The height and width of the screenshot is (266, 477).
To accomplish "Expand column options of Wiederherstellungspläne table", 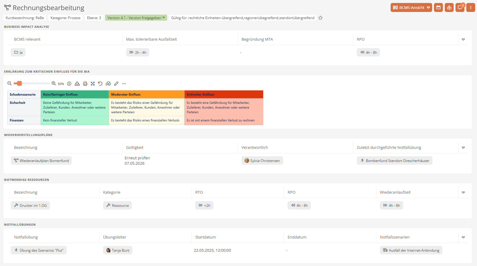I will 463,148.
